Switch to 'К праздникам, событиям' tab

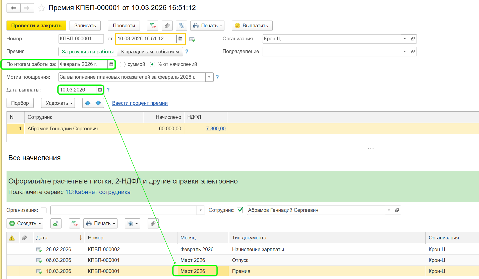coord(150,52)
